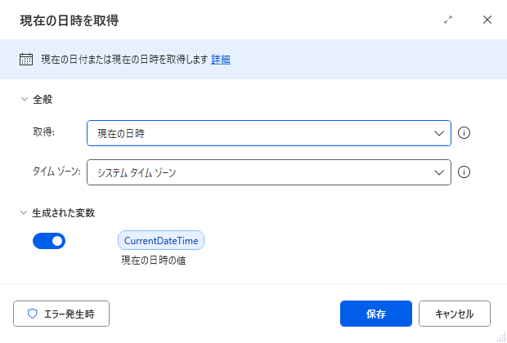The width and height of the screenshot is (507, 343).
Task: Click the dropdown arrow of システム タイム ゾーン
Action: 439,172
